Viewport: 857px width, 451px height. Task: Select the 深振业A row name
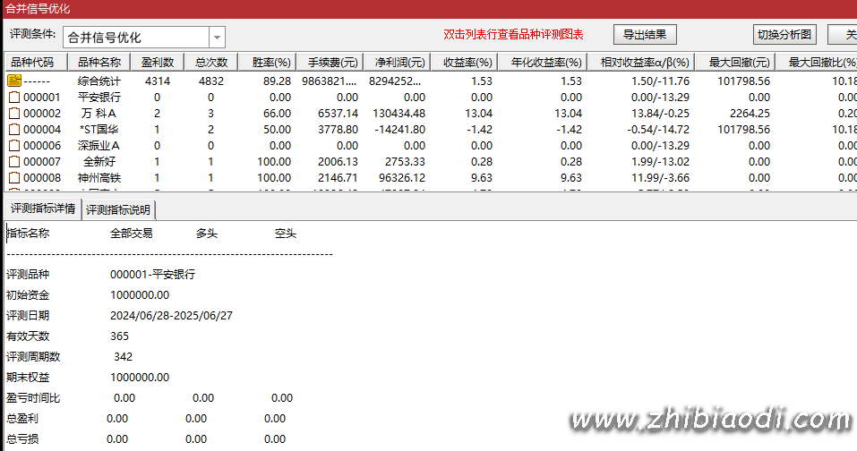[x=99, y=146]
